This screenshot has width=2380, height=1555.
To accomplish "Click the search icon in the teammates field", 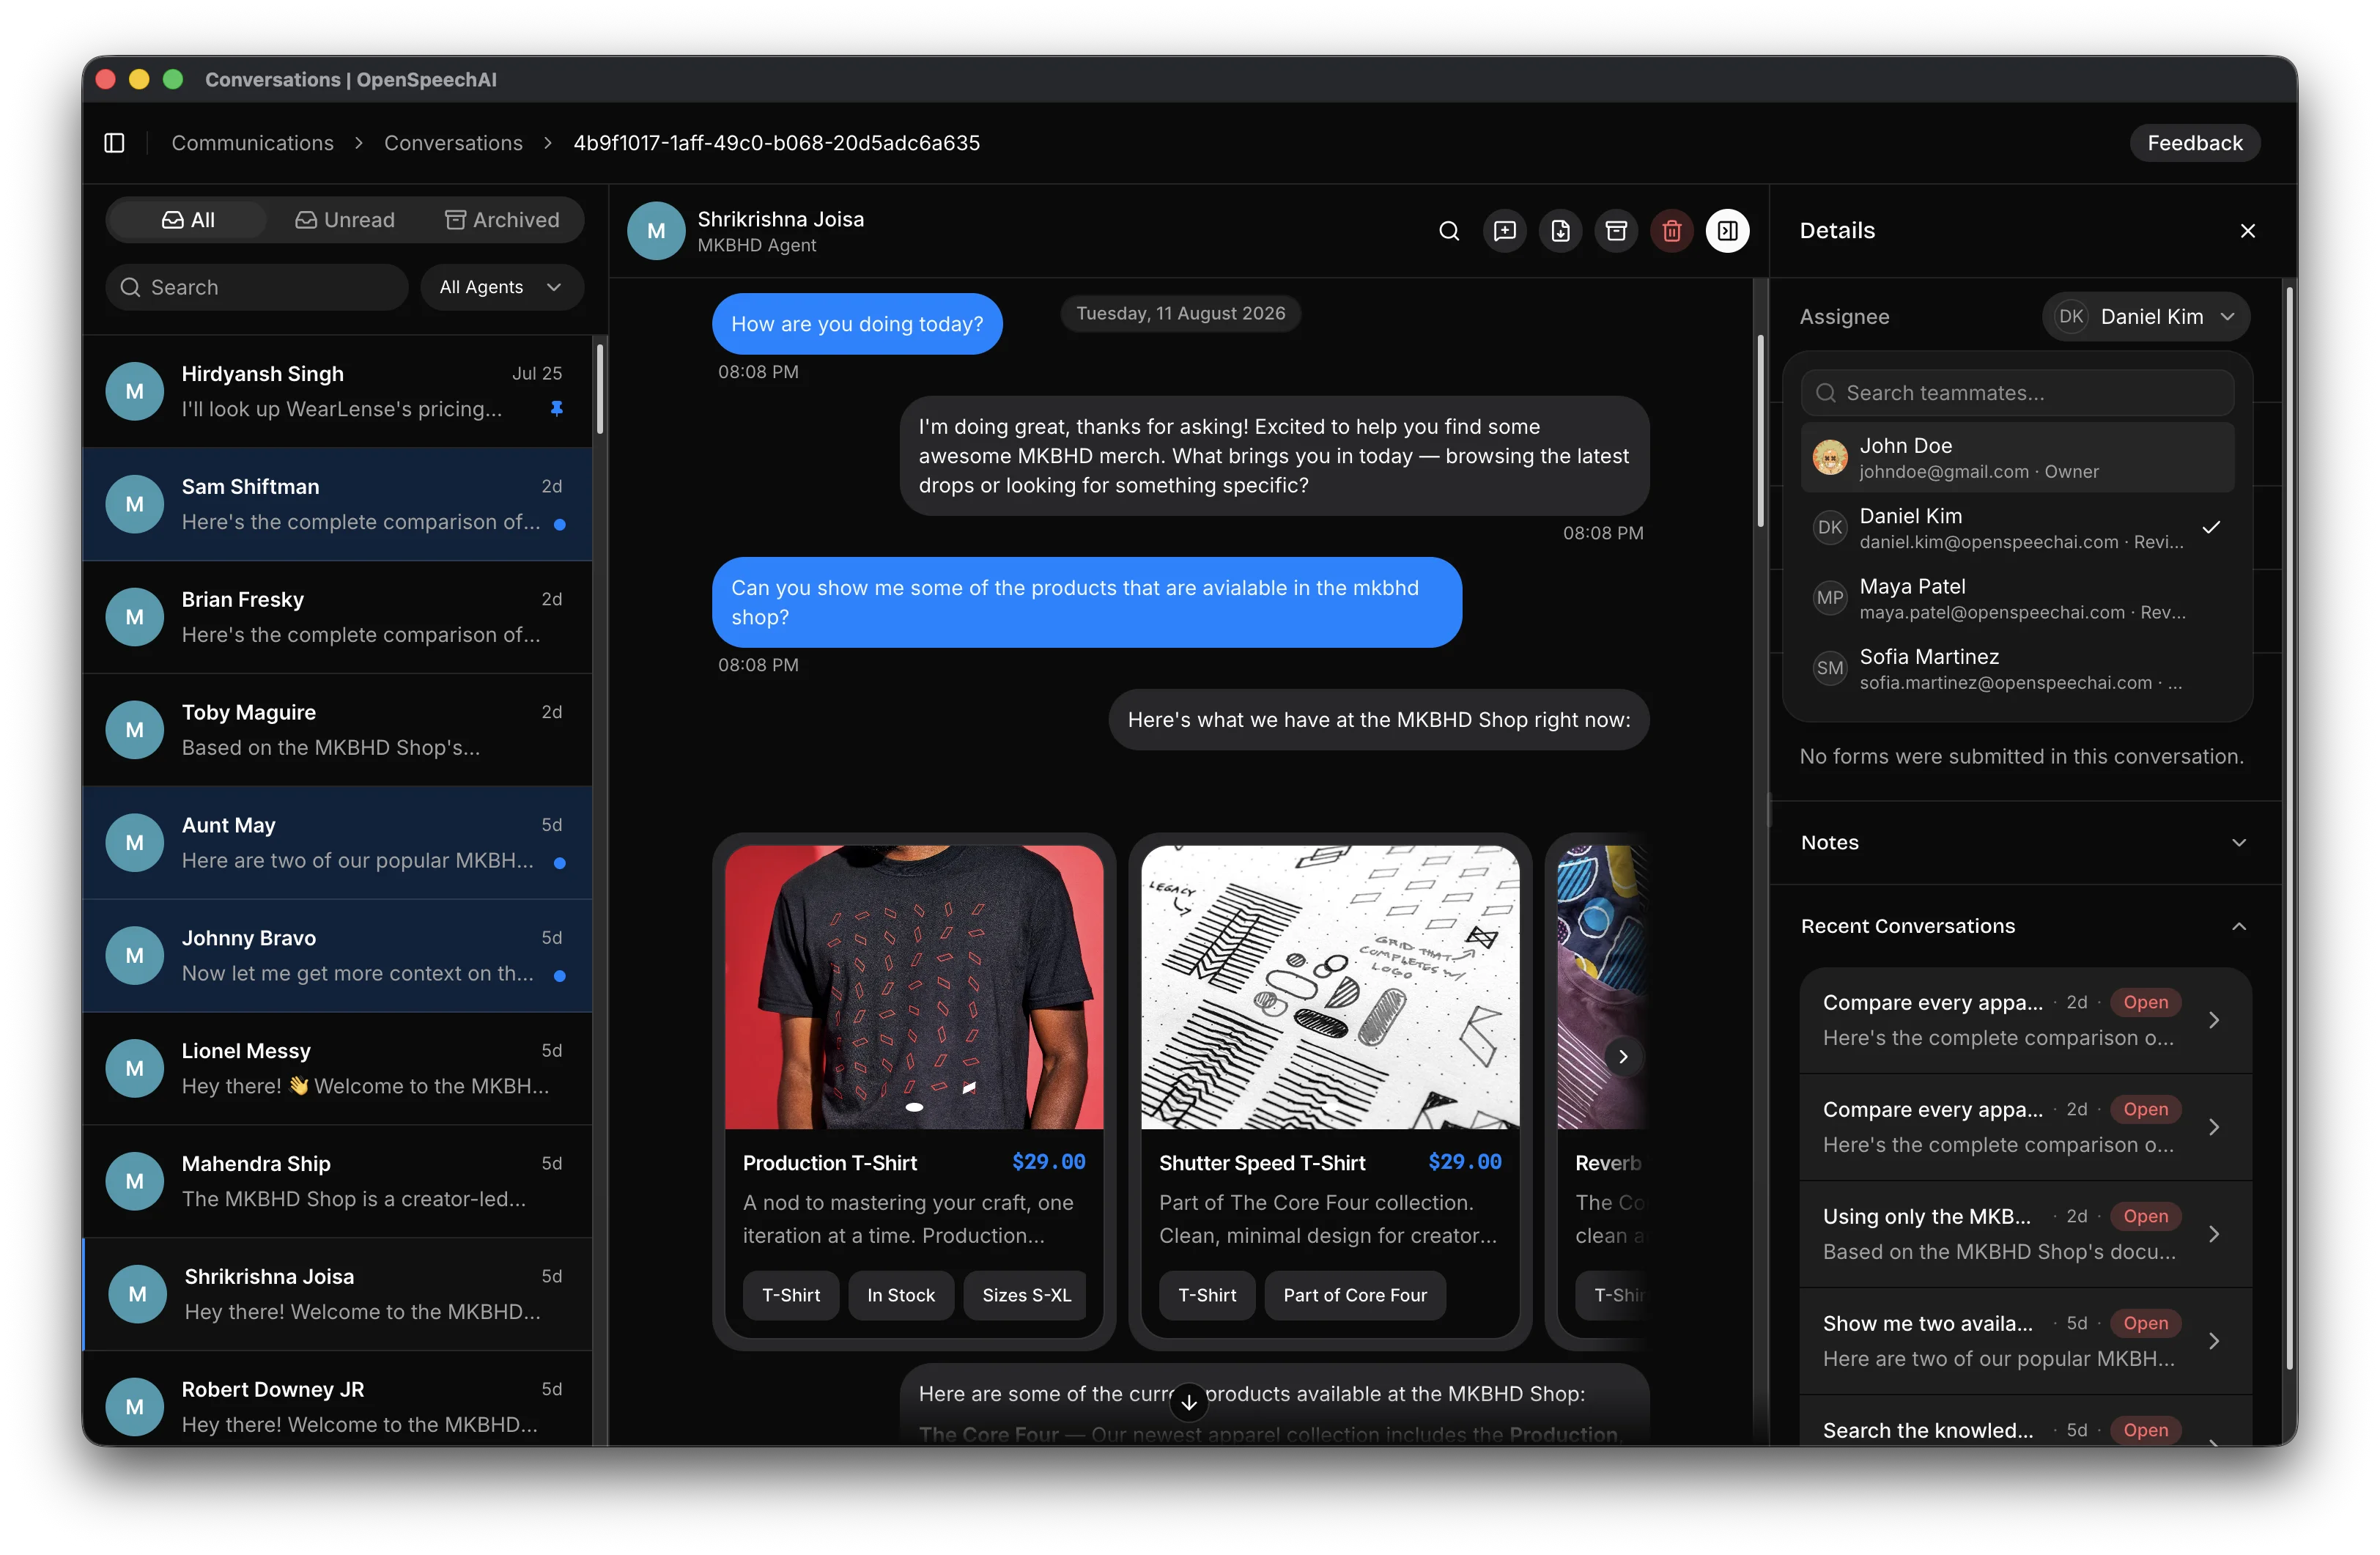I will [1826, 393].
